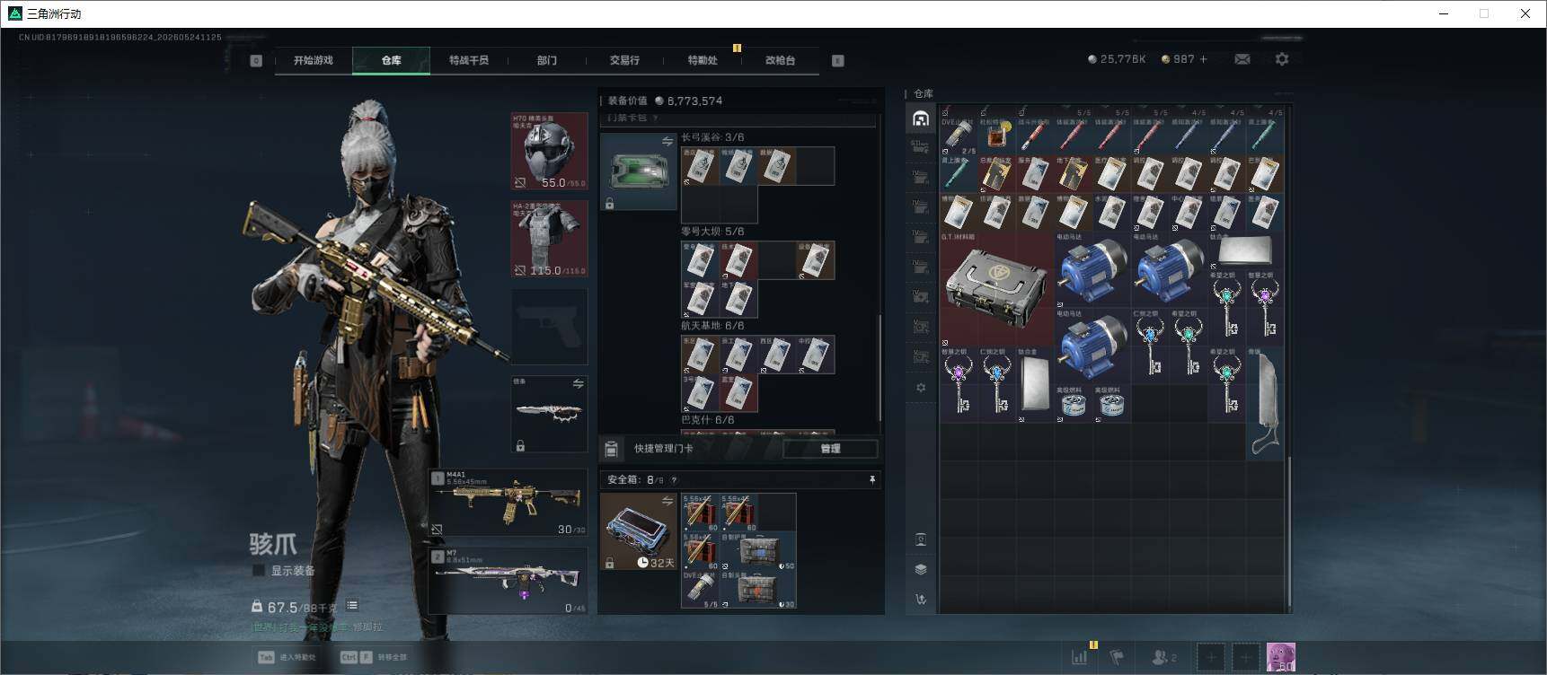The width and height of the screenshot is (1547, 675).
Task: Select the 仓库 tab
Action: [x=391, y=60]
